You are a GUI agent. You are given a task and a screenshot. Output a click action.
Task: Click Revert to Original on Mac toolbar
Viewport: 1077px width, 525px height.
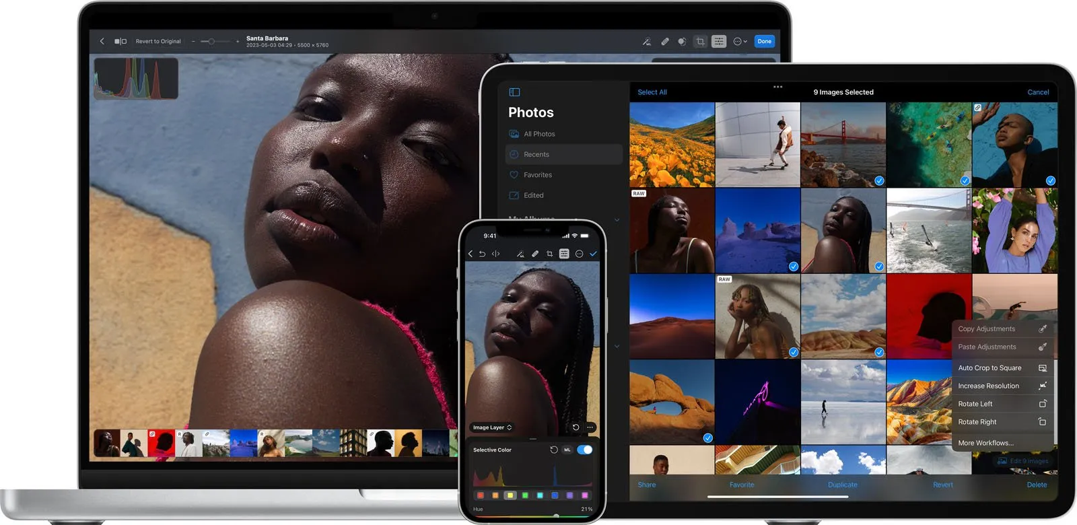pos(158,41)
